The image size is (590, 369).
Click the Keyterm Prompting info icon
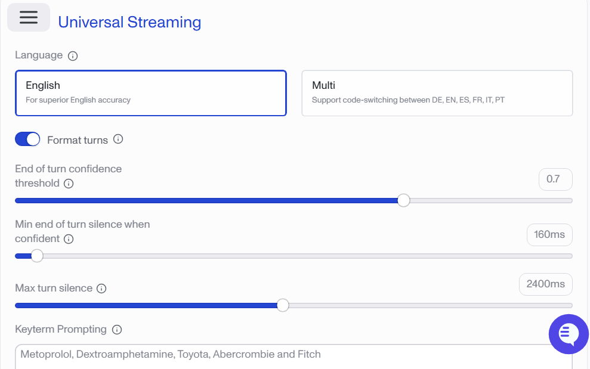117,330
